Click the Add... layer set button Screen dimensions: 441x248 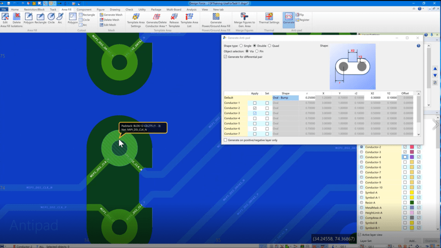412,241
